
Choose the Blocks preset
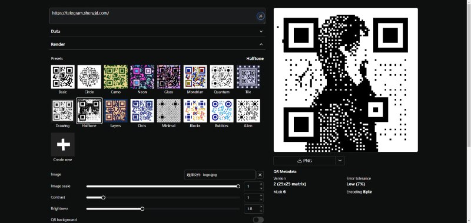pos(195,111)
